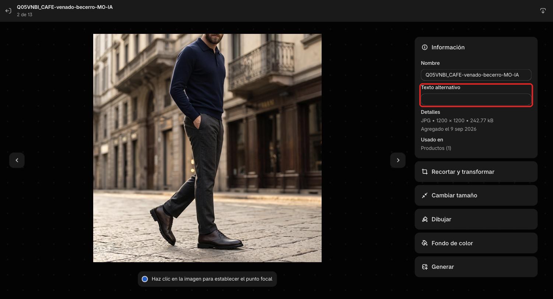Click the draw icon beside Dibujar
Viewport: 553px width, 299px height.
click(425, 219)
